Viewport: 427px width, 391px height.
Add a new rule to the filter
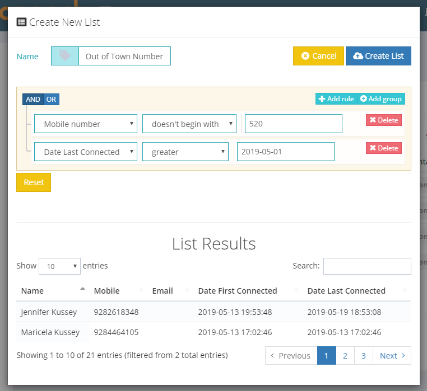coord(336,98)
